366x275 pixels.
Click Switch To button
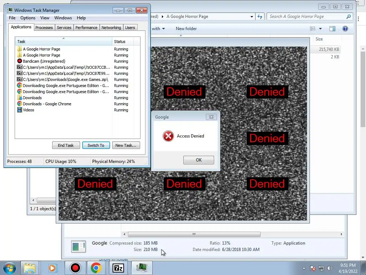click(96, 145)
